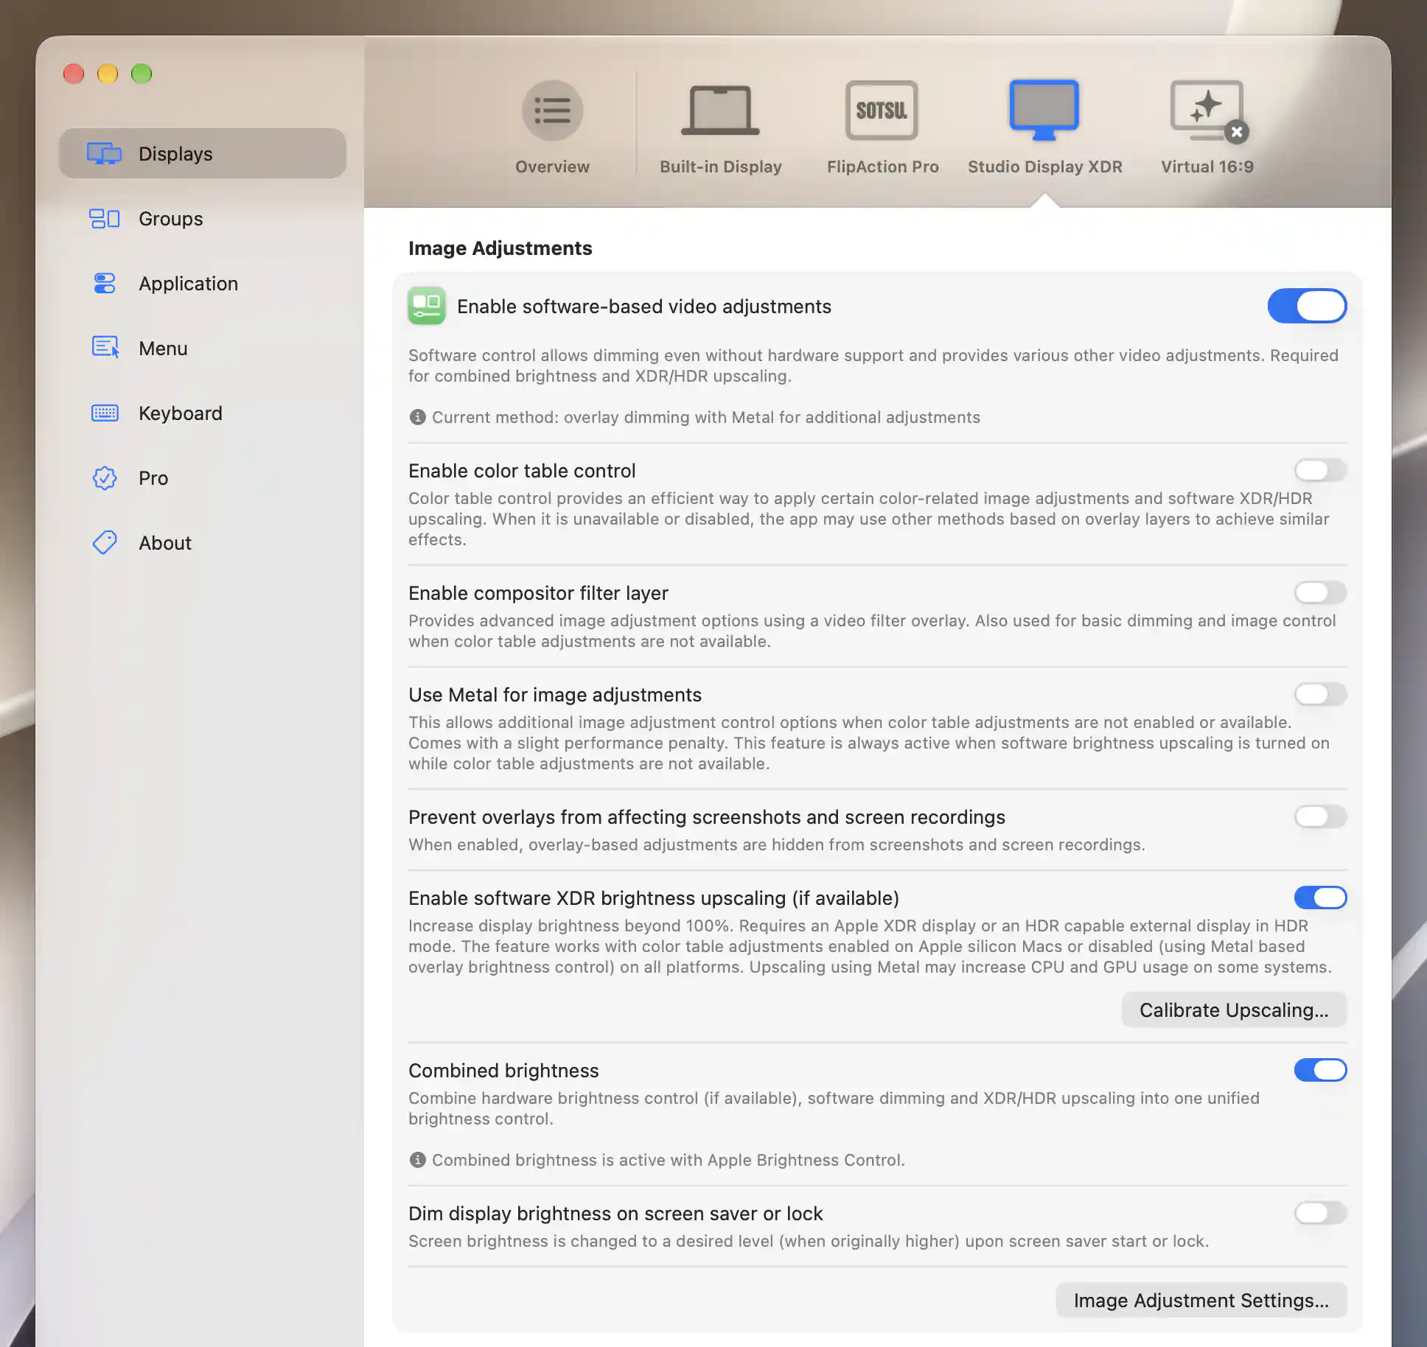Click the Image Adjustments heading
The width and height of the screenshot is (1427, 1347).
tap(500, 248)
